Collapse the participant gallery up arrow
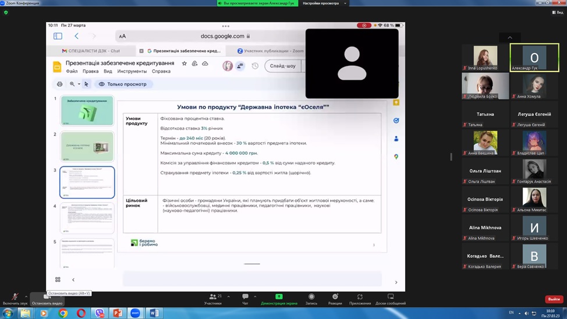Screen dimensions: 567x319 click(x=510, y=38)
